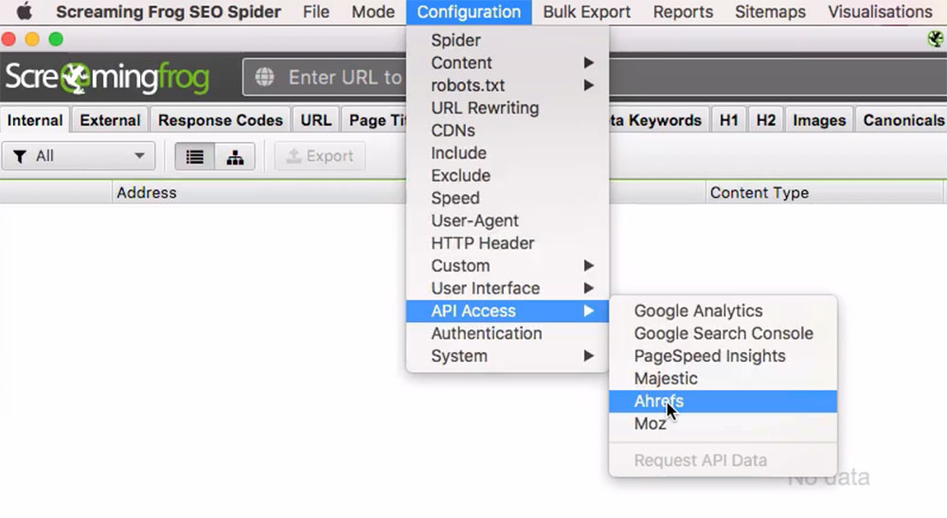Switch to the URL tab

tap(316, 120)
